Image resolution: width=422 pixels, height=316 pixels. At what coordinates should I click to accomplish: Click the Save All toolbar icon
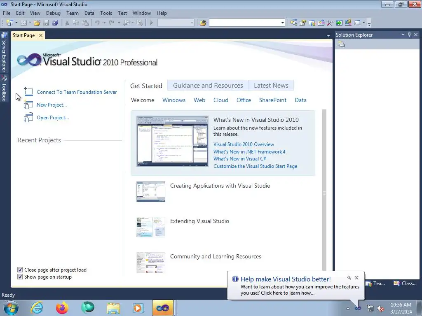click(56, 23)
